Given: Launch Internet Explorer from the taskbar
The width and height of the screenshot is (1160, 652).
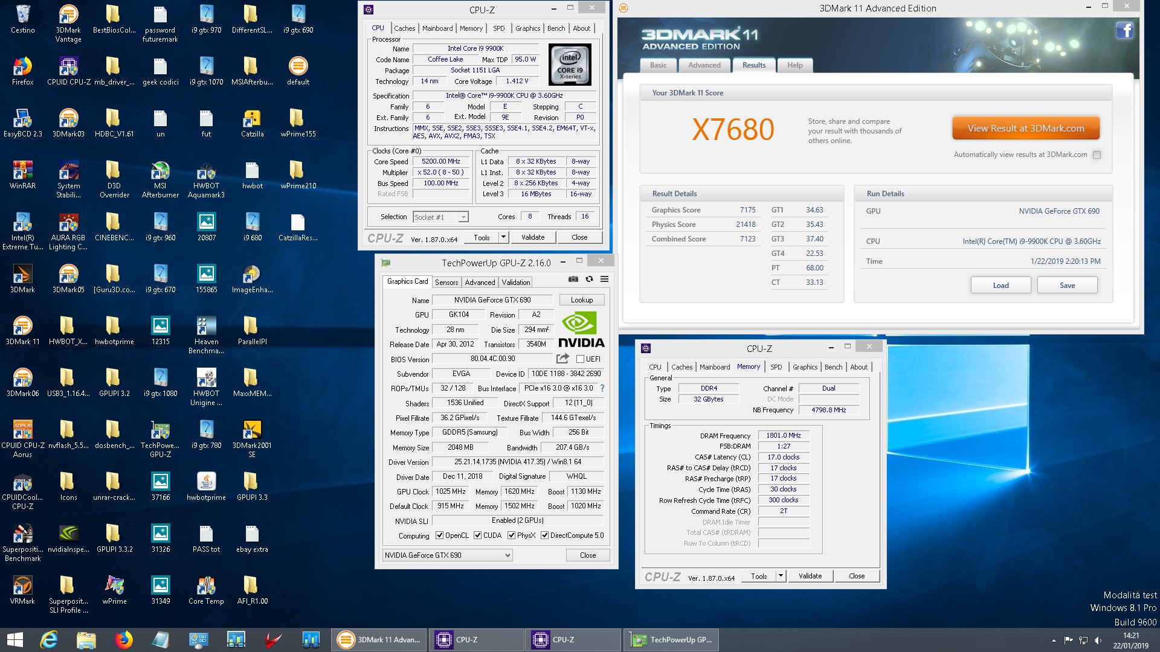Looking at the screenshot, I should point(49,639).
